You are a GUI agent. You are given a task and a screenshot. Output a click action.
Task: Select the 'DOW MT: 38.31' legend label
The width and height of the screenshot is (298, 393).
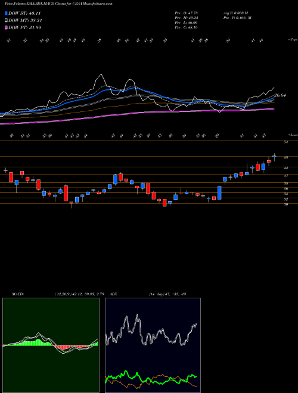click(25, 21)
